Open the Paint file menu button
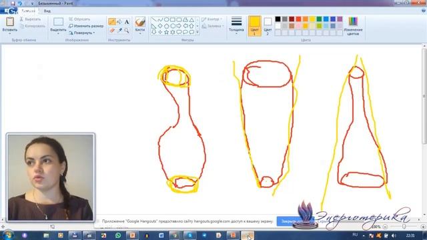Viewport: 427px width, 240px height. point(9,11)
